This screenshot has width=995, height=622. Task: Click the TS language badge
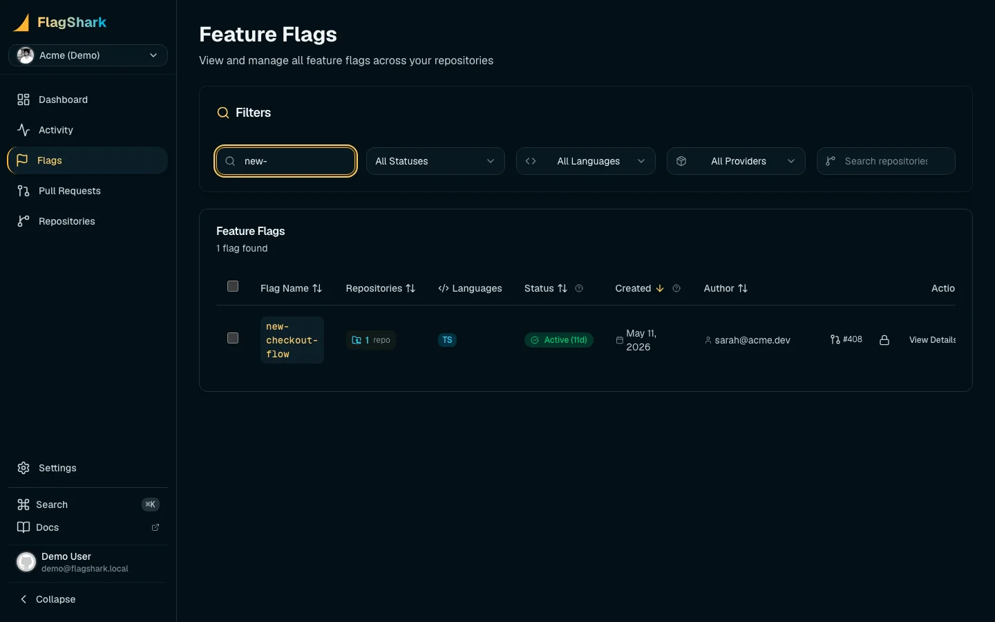[447, 340]
